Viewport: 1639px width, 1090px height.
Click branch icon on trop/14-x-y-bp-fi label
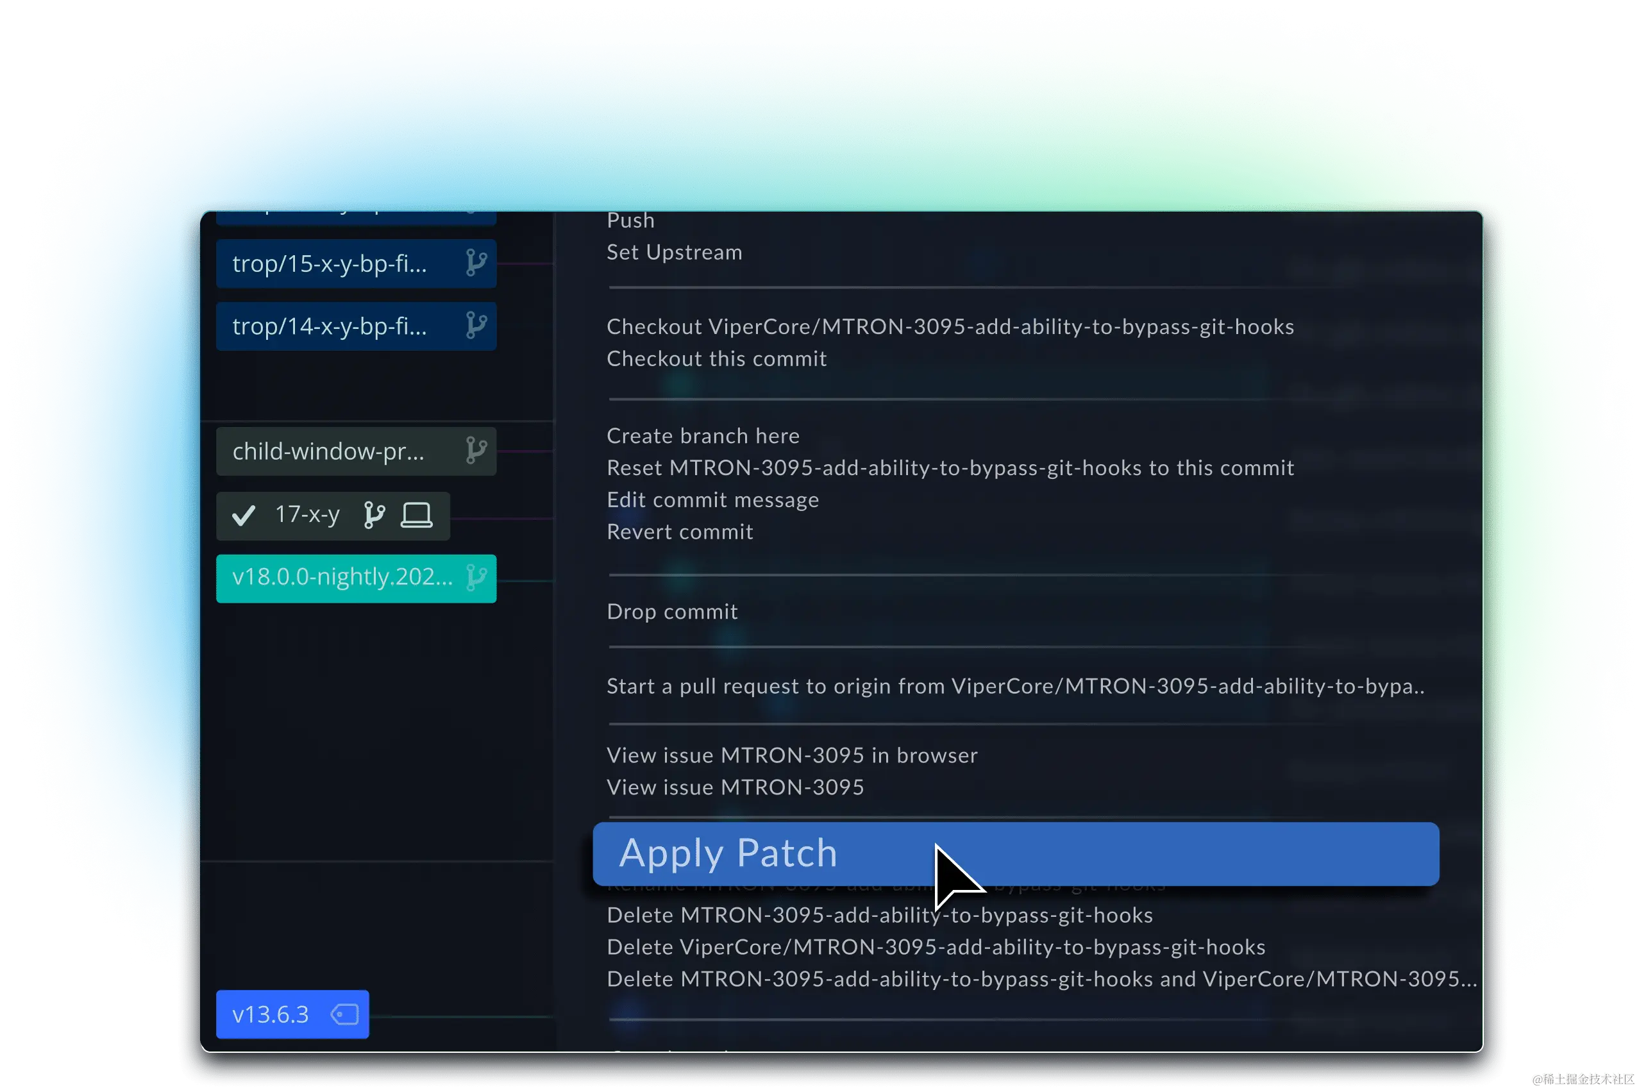[x=475, y=325]
